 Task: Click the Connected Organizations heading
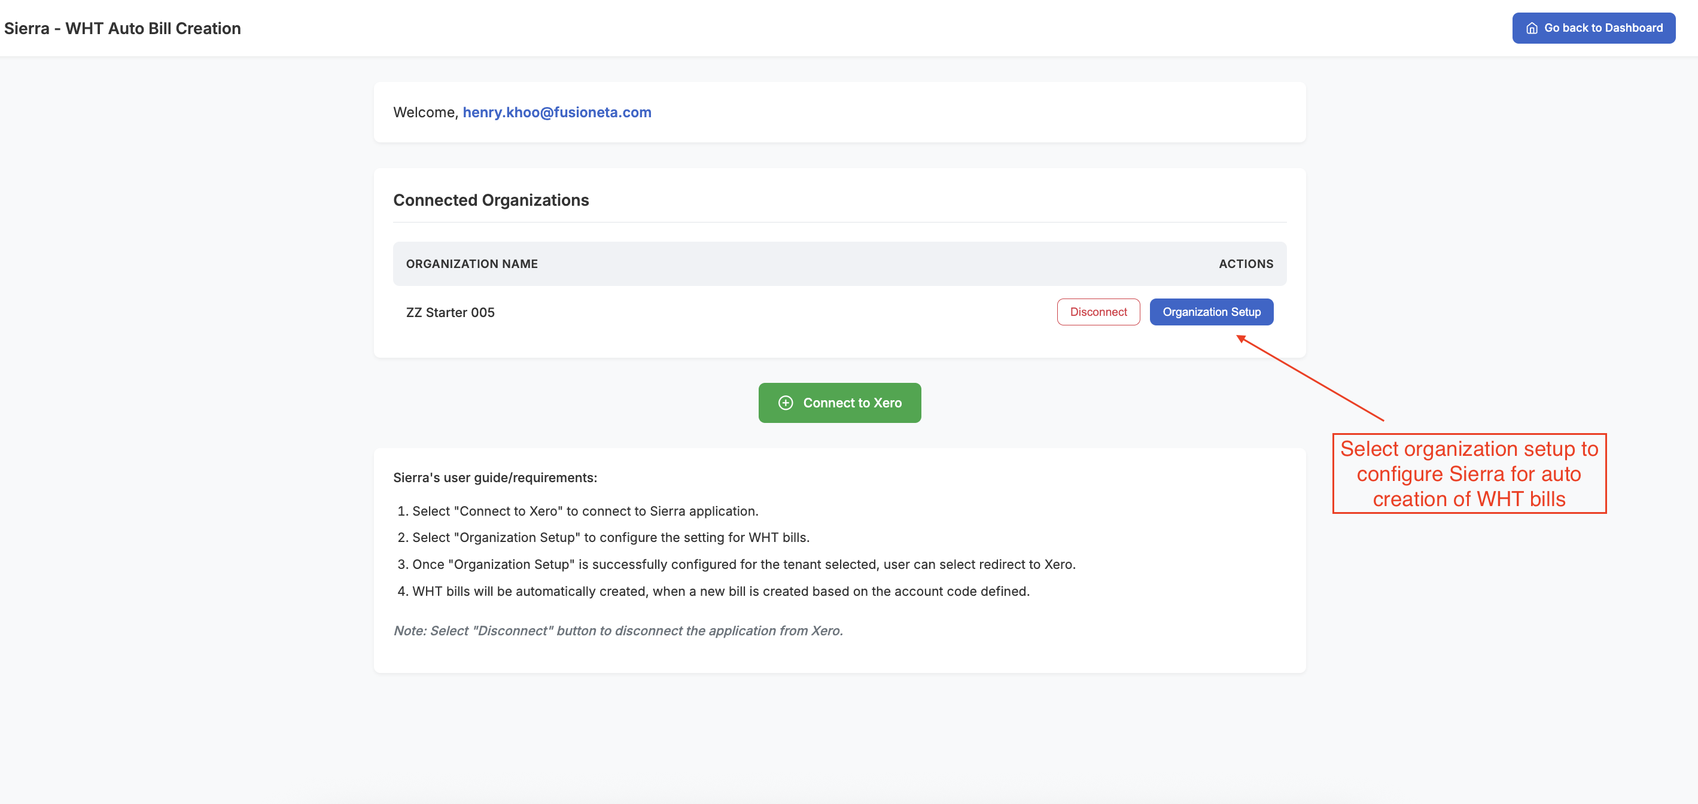point(491,200)
